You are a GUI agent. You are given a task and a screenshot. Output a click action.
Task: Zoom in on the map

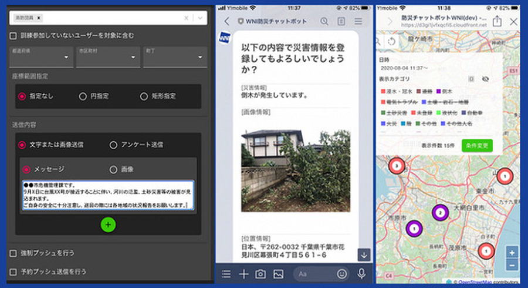tap(512, 253)
